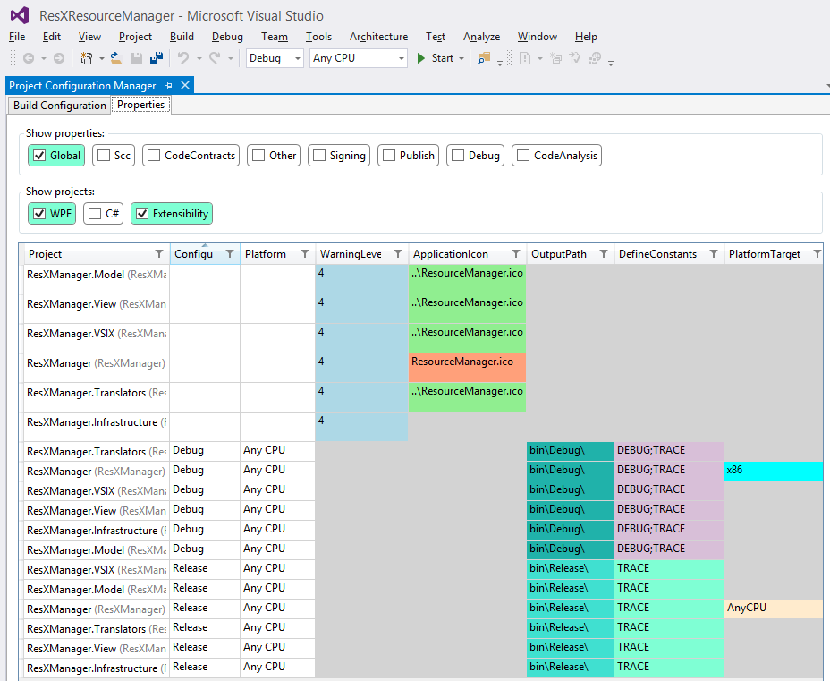Click the New Project toolbar icon
This screenshot has width=830, height=681.
coord(87,58)
